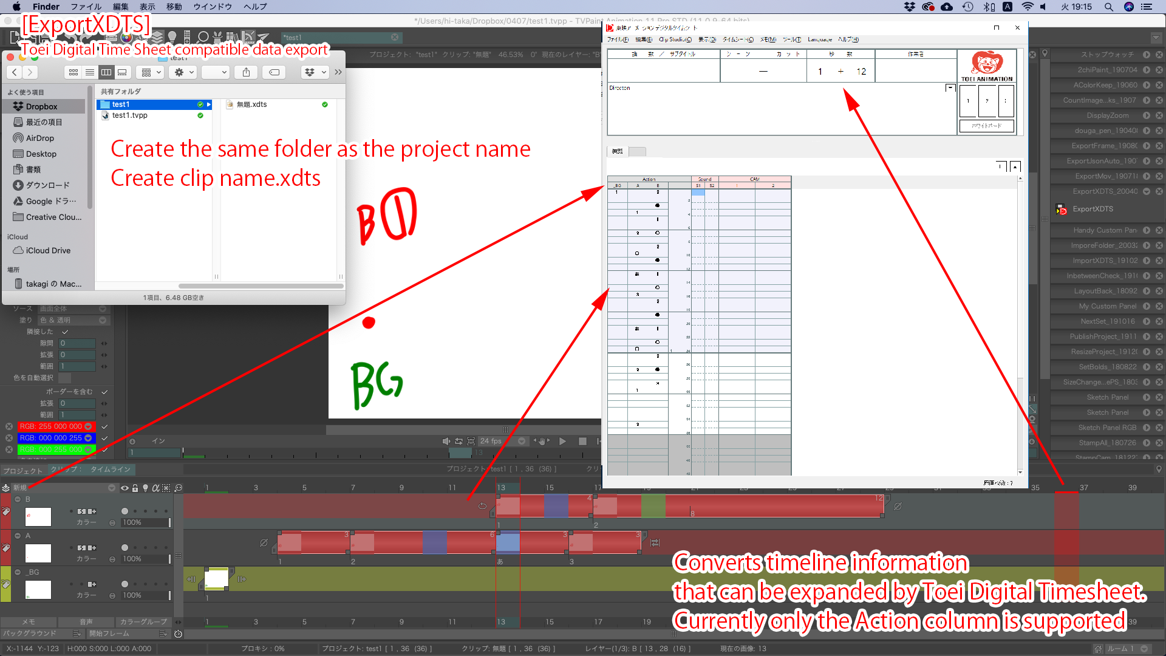This screenshot has width=1166, height=656.
Task: Stop playback with the stop button
Action: (x=582, y=442)
